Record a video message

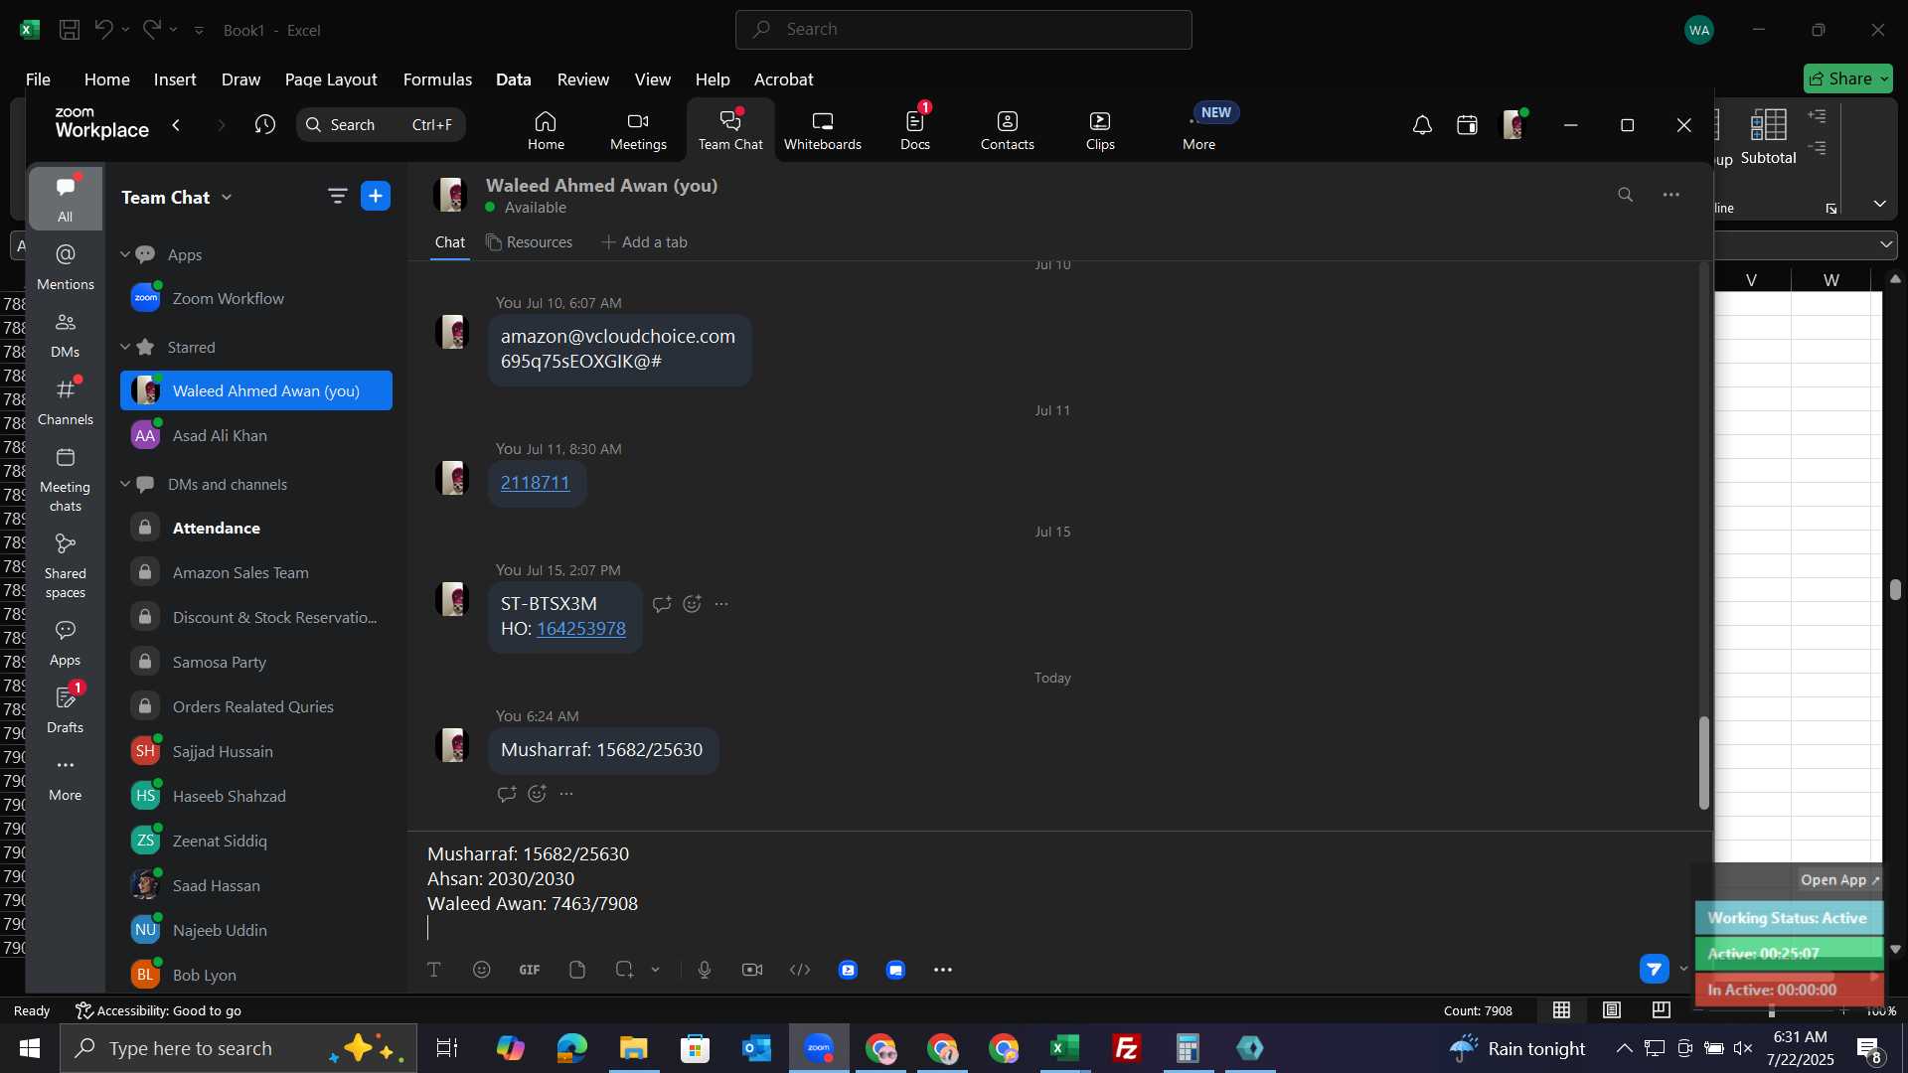coord(752,970)
